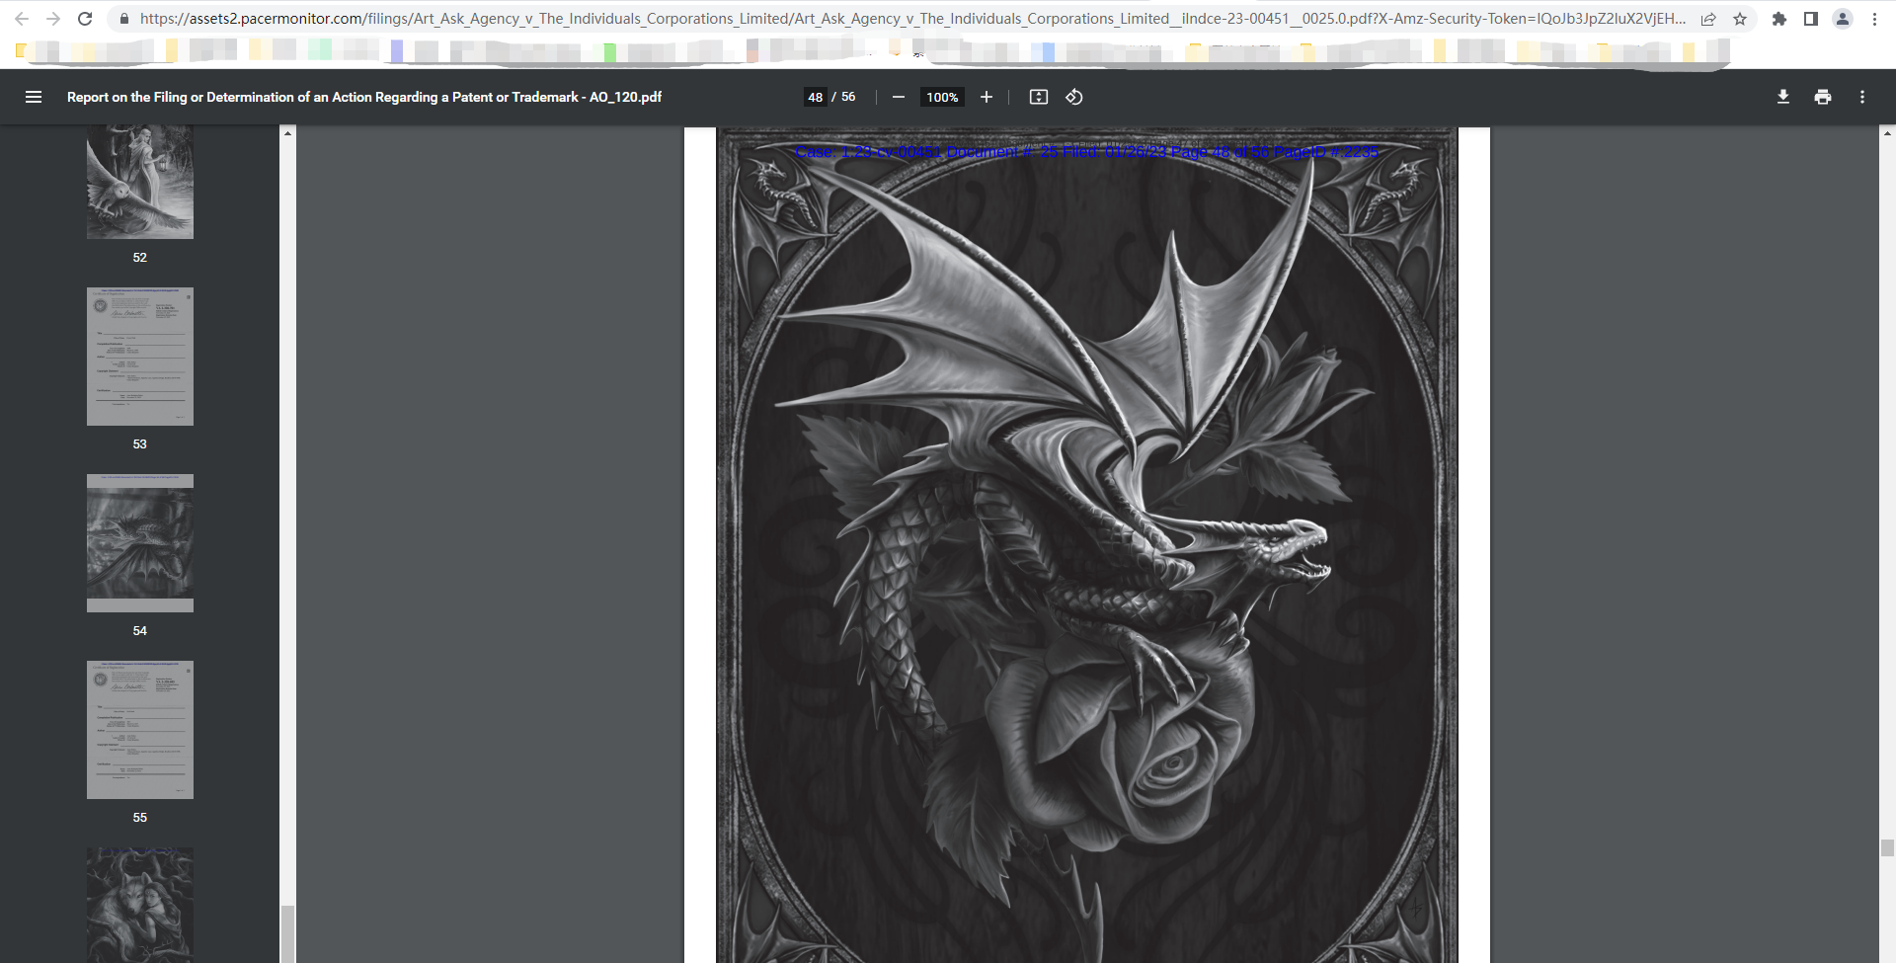Open the browser profile avatar menu
This screenshot has height=963, width=1896.
(x=1843, y=19)
